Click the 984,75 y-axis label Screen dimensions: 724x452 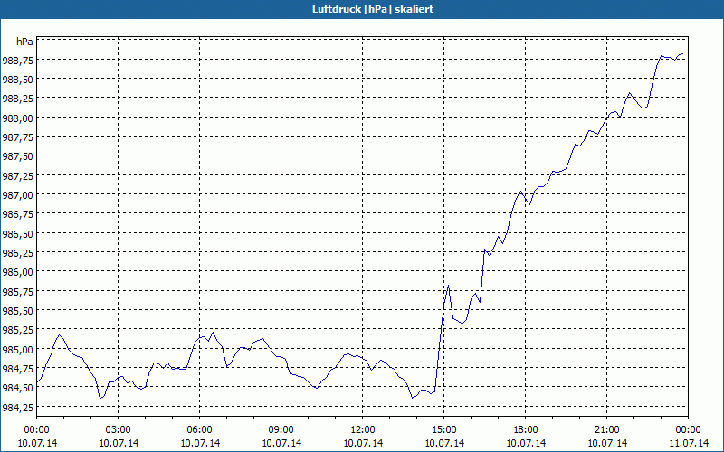tap(18, 368)
